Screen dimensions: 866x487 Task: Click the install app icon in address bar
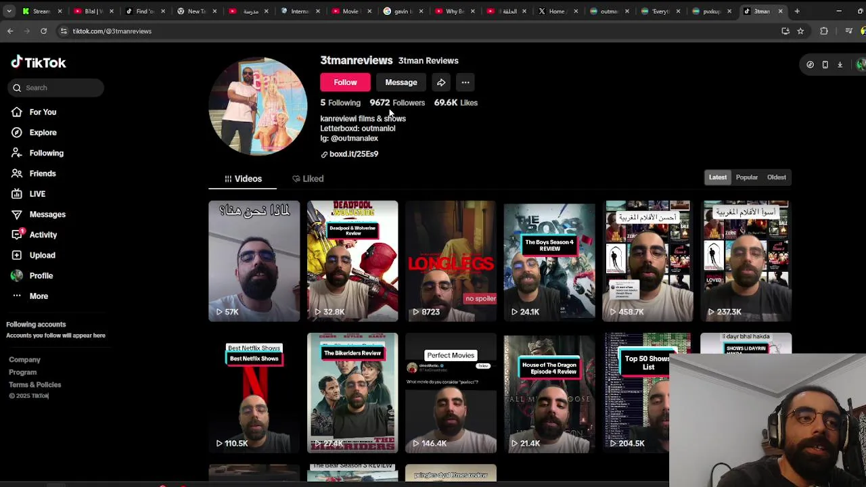[785, 31]
